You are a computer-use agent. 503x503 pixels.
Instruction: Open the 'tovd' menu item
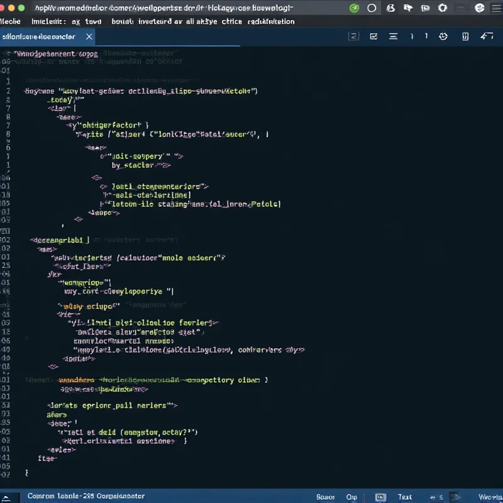click(x=93, y=21)
